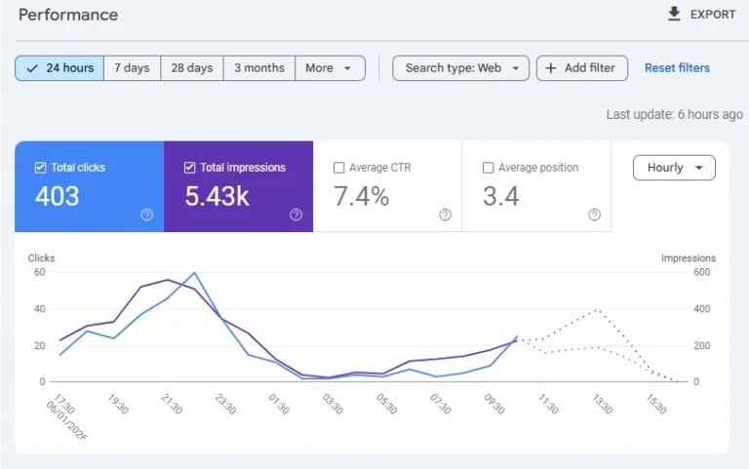Screen dimensions: 749x469
Task: Switch to the 28 days range
Action: tap(192, 68)
